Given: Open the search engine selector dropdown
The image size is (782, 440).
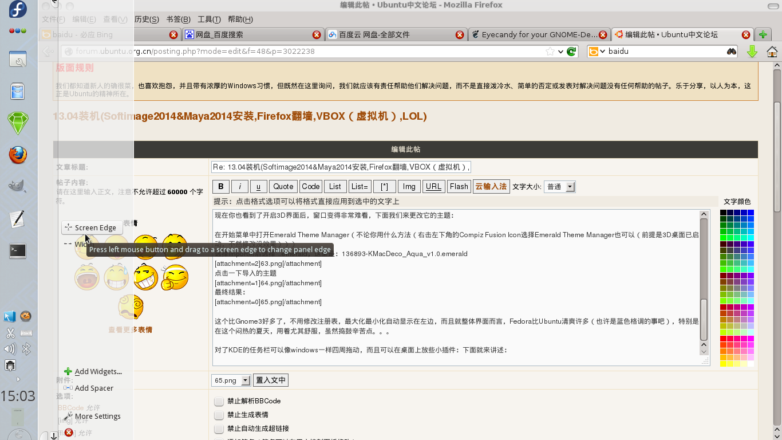Looking at the screenshot, I should tap(598, 52).
